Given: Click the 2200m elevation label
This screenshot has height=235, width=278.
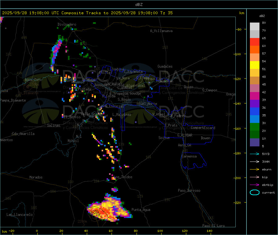Looking at the screenshot, I should (82, 221).
